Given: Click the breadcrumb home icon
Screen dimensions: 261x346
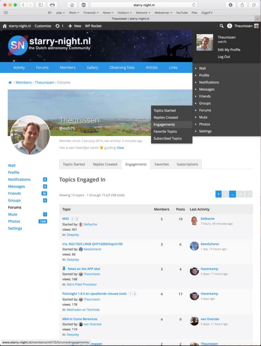Looking at the screenshot, I should 10,82.
